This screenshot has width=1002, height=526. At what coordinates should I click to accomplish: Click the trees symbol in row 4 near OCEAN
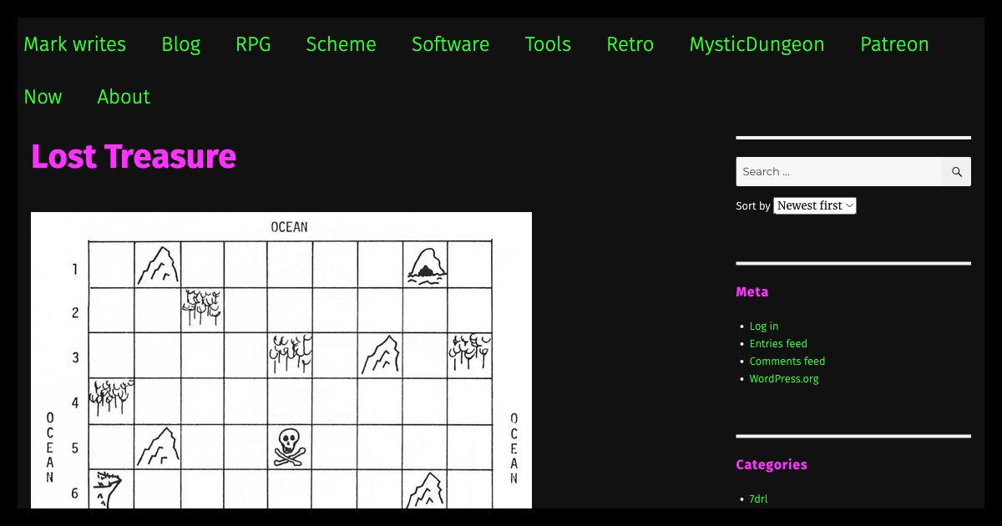pyautogui.click(x=113, y=399)
